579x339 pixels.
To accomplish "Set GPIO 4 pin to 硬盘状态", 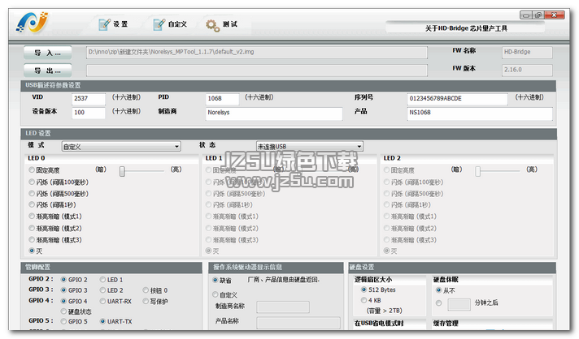I will point(64,311).
